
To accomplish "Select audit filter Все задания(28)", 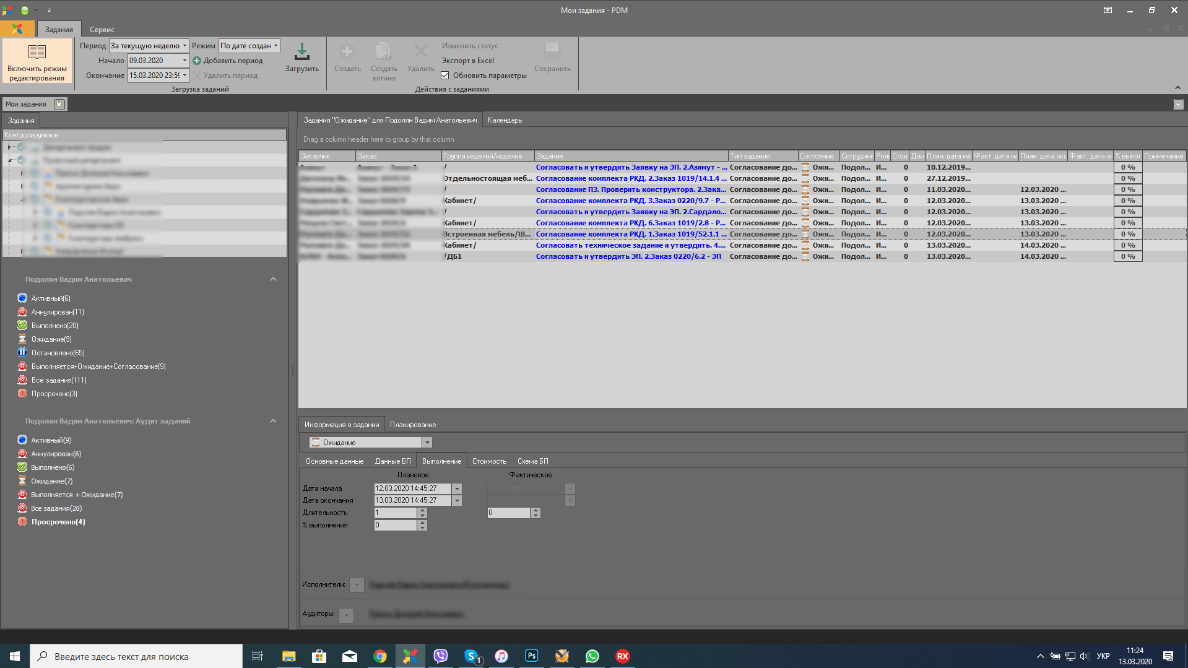I will pyautogui.click(x=56, y=508).
